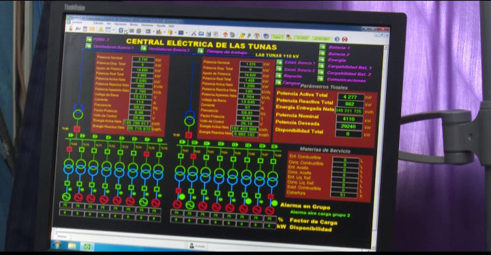This screenshot has height=255, width=491.
Task: Click the Windows Start button
Action: (x=57, y=245)
